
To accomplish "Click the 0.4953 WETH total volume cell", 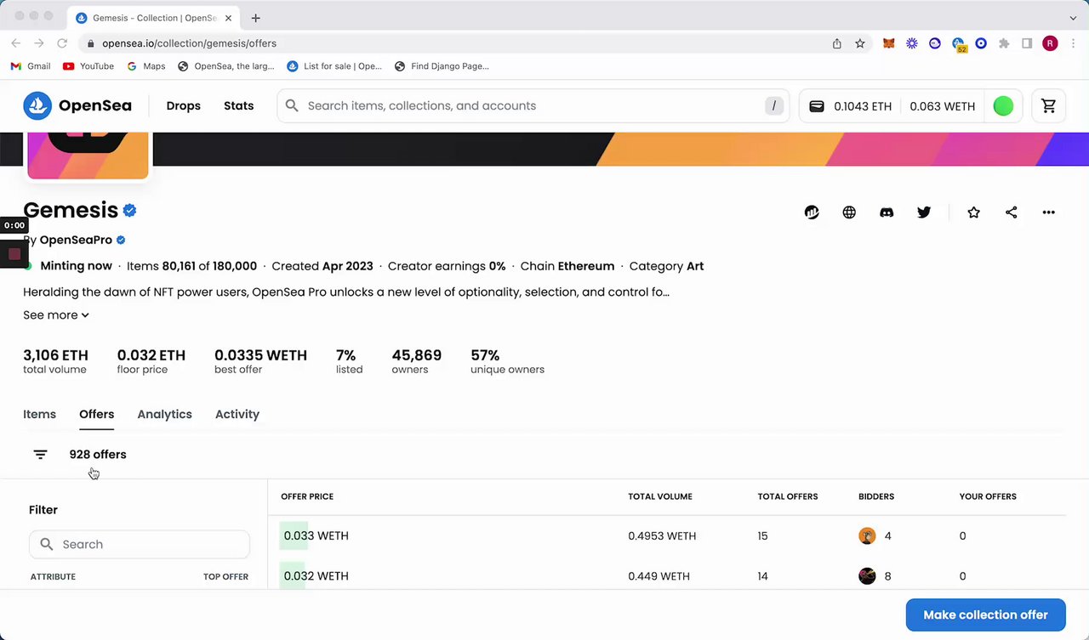I will (662, 536).
